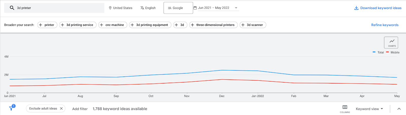Click the search magnifier icon

(x=12, y=8)
